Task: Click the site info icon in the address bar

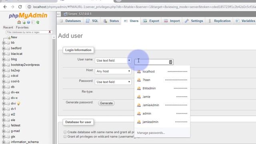Action: (x=29, y=7)
